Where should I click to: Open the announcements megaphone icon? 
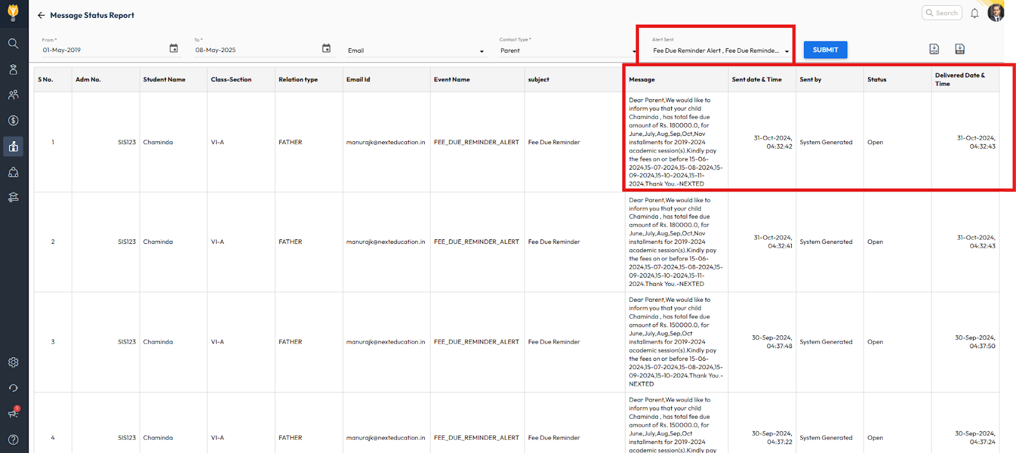(13, 414)
